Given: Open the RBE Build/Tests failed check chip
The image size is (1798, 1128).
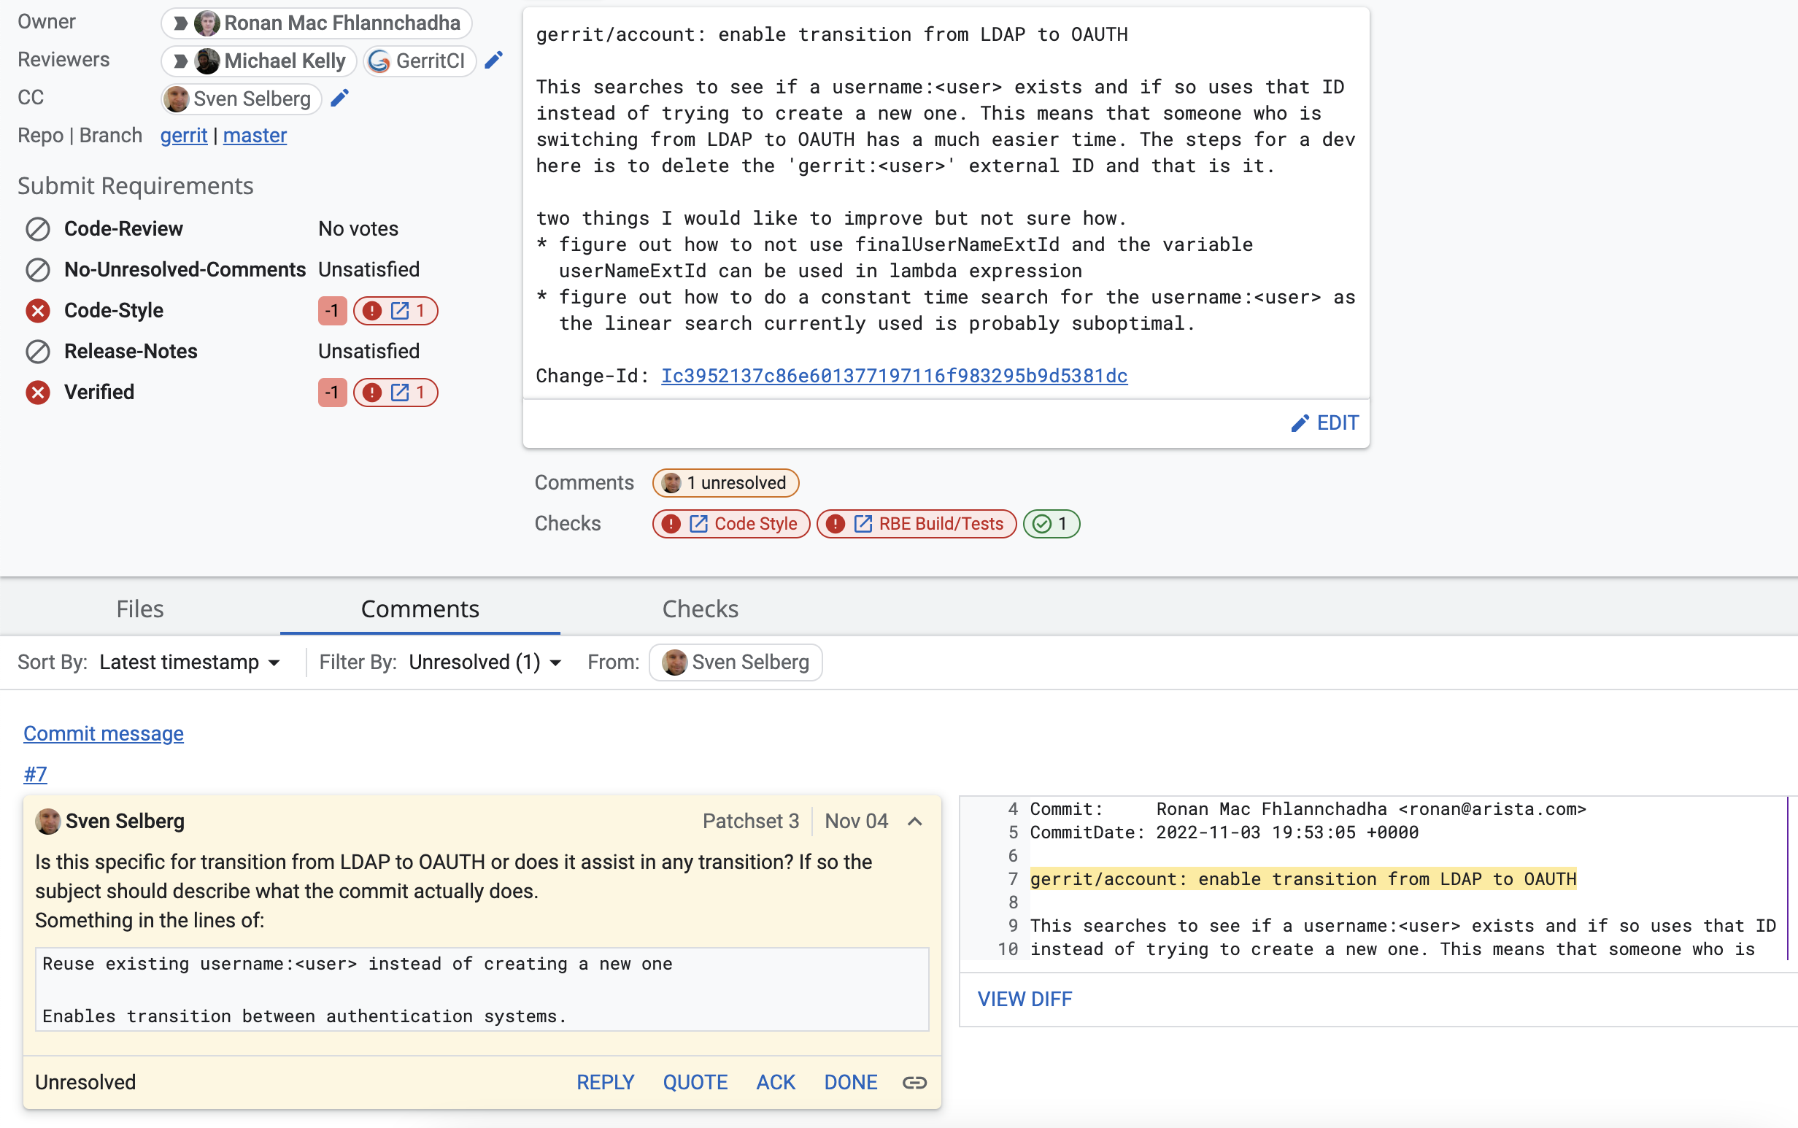Looking at the screenshot, I should tap(917, 524).
